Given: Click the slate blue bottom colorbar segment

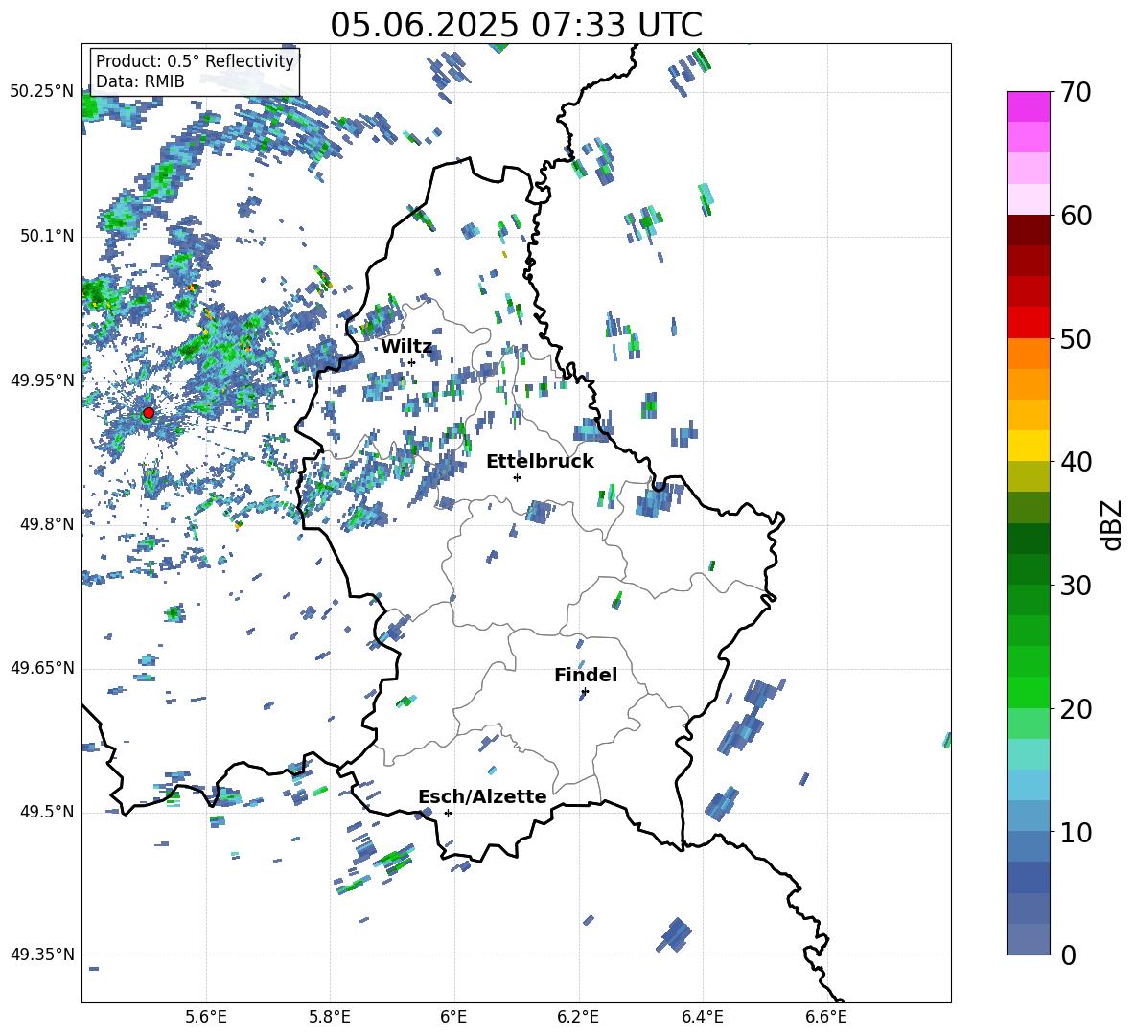Looking at the screenshot, I should tap(1028, 939).
